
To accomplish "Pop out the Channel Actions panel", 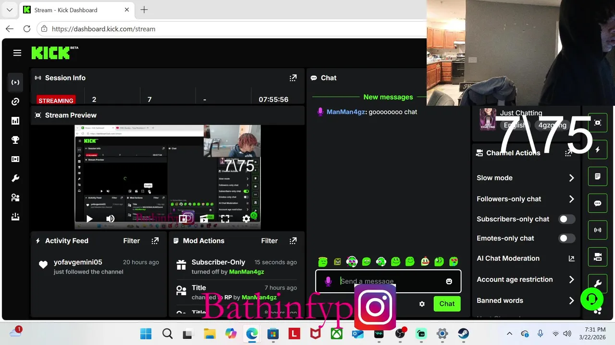I will 568,153.
